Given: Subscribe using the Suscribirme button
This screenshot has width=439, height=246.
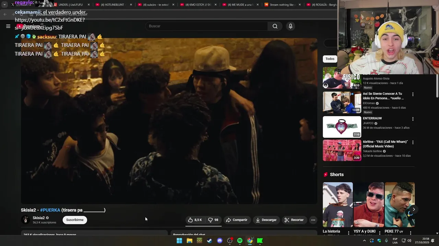Looking at the screenshot, I should (75, 220).
